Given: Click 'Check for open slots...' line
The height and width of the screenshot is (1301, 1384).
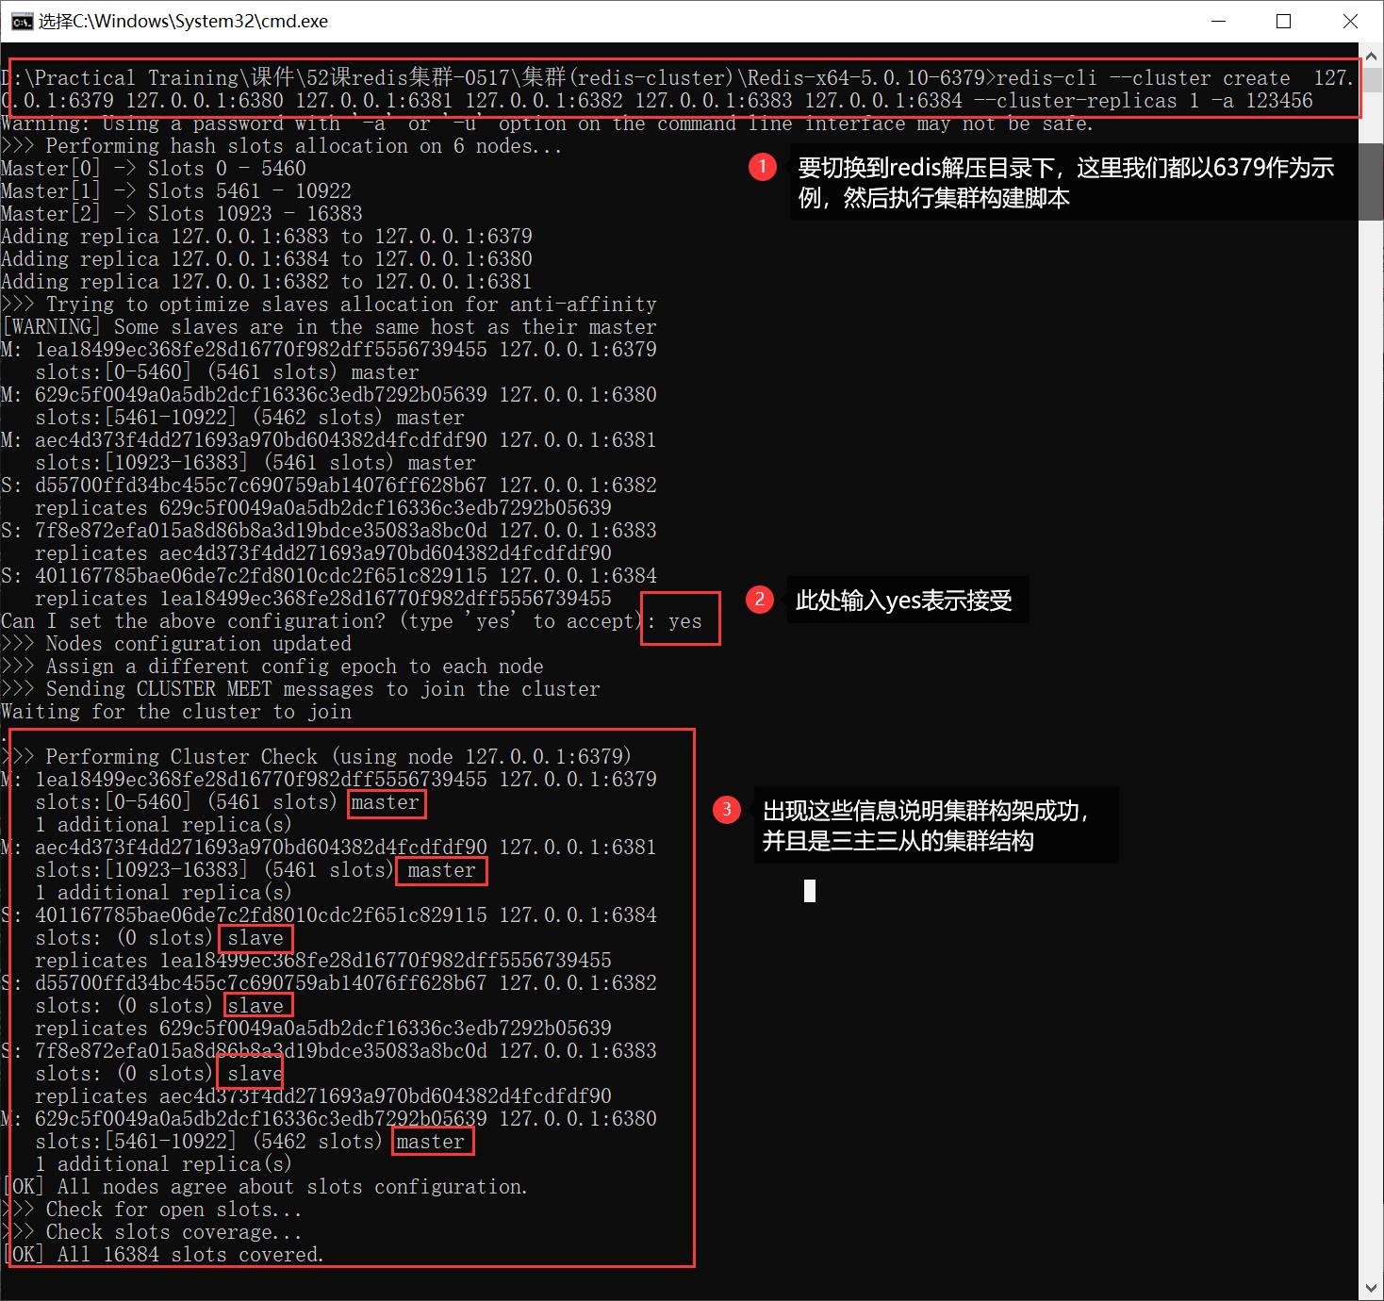Looking at the screenshot, I should [152, 1210].
